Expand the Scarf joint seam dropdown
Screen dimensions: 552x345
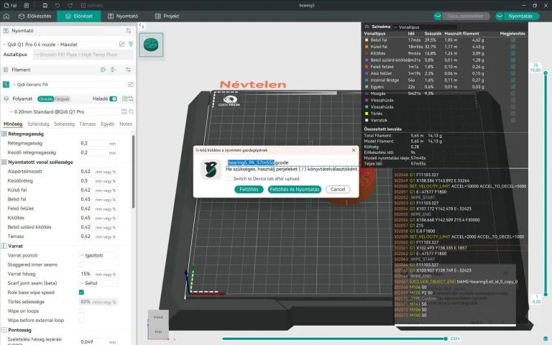tap(98, 283)
